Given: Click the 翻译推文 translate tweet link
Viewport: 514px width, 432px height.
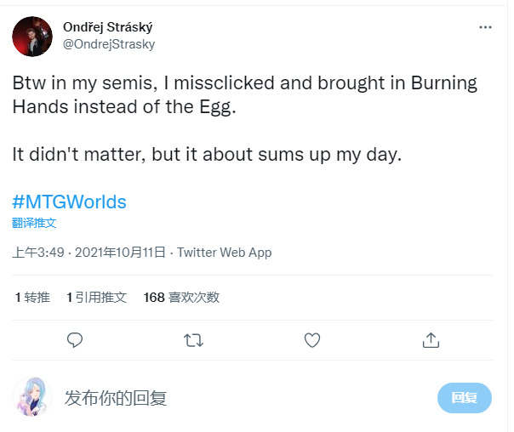Looking at the screenshot, I should coord(34,223).
